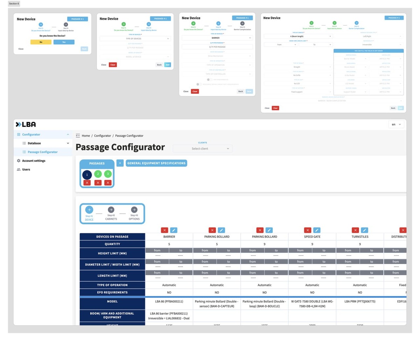Delete the SPEED GATE device column
420x341 pixels.
[308, 230]
